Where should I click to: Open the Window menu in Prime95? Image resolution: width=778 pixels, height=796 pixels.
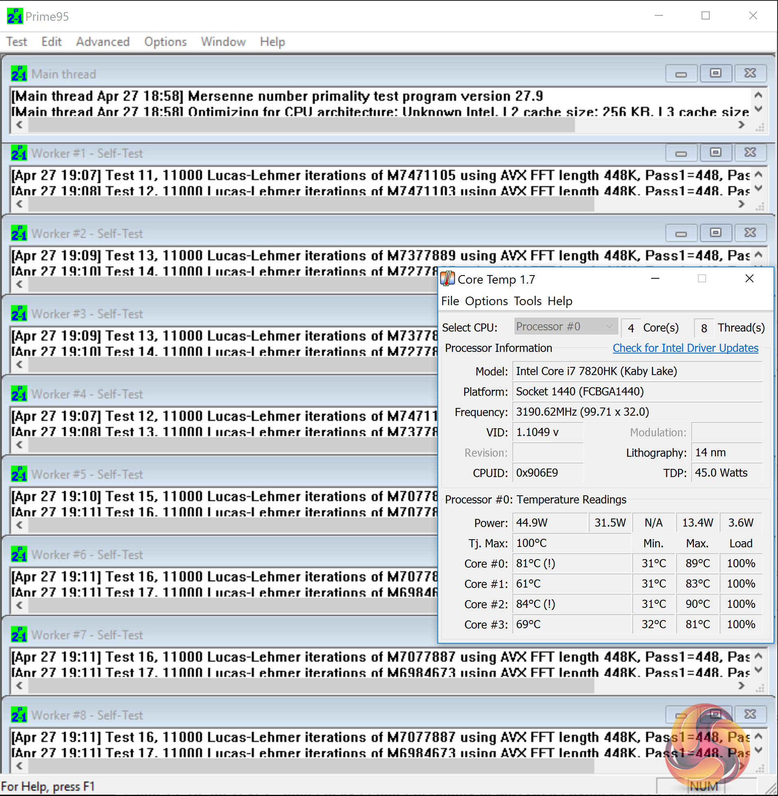(x=223, y=42)
